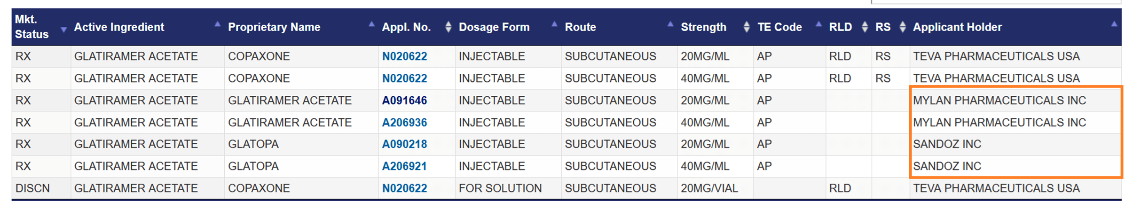Screen dimensions: 1125x201
Task: Sort by Strength arrows icon
Action: click(x=746, y=27)
